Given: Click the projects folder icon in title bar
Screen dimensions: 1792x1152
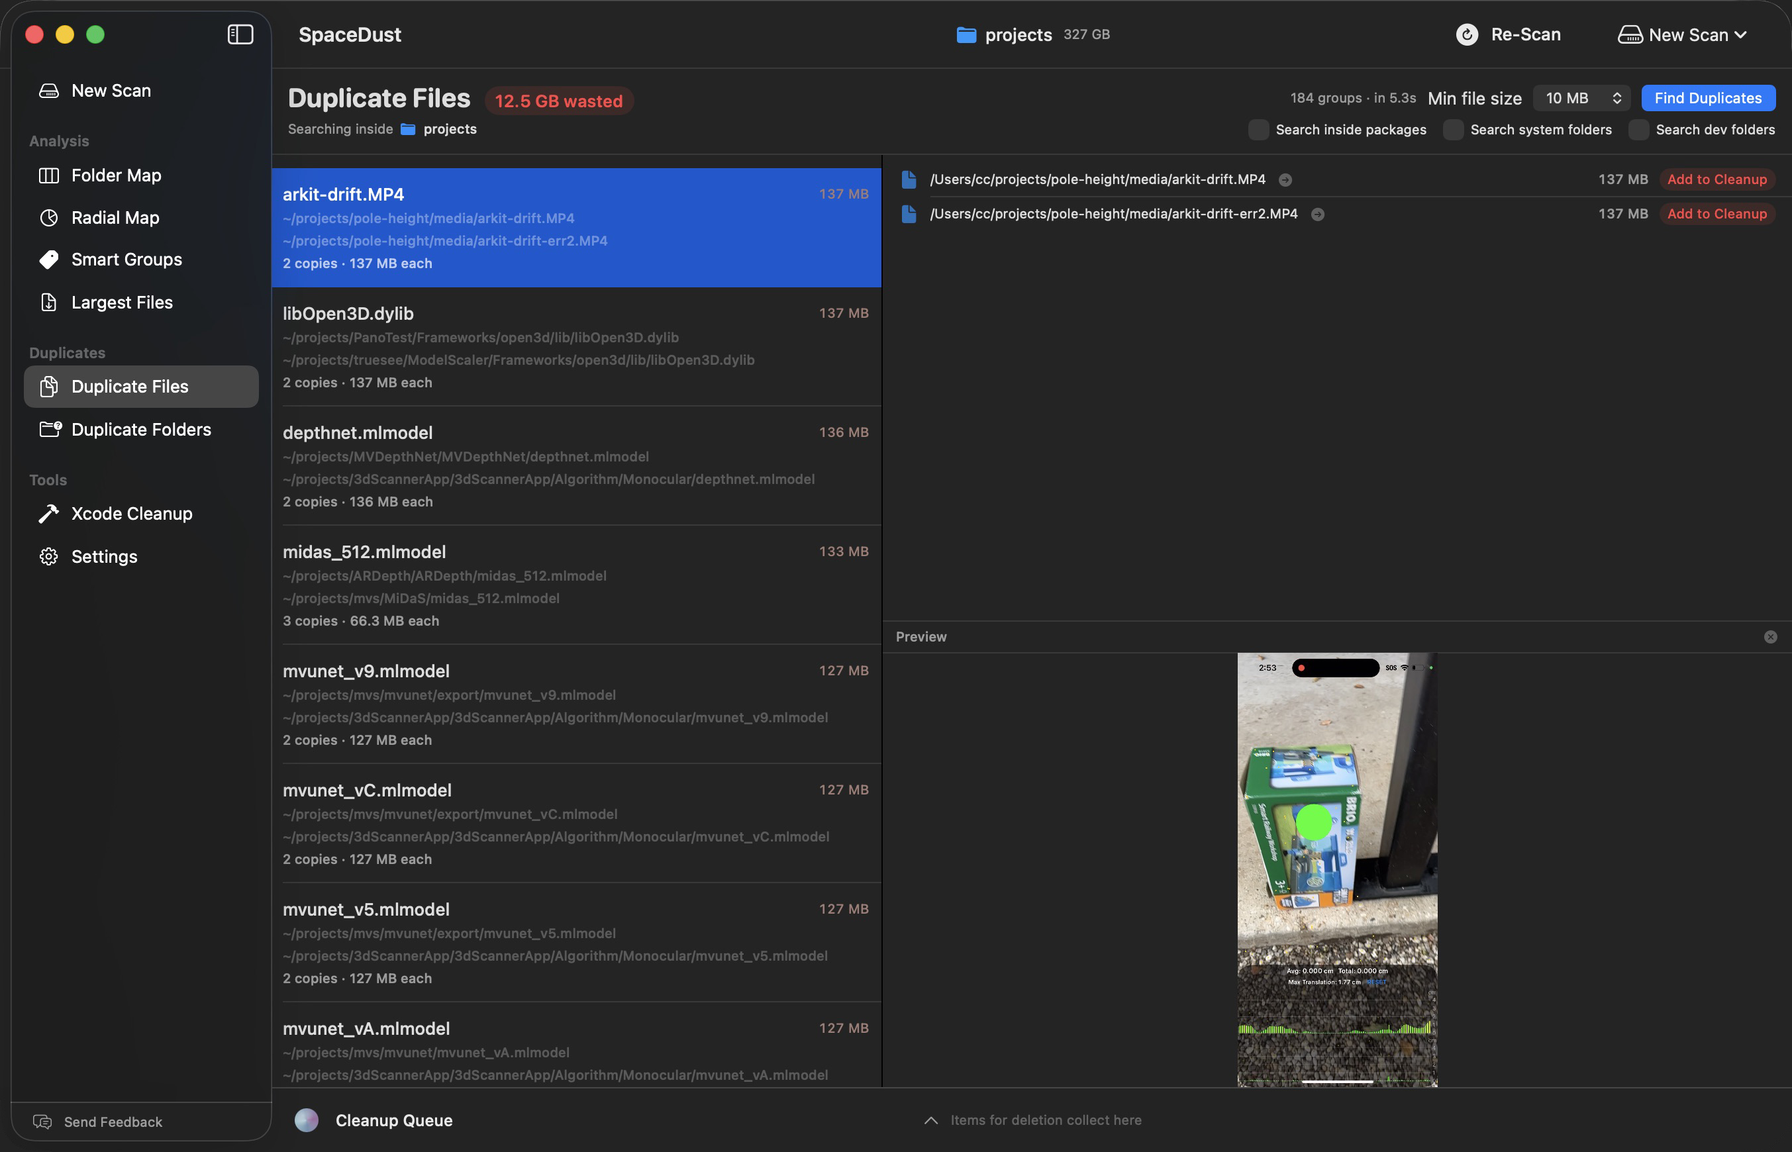Looking at the screenshot, I should tap(966, 34).
